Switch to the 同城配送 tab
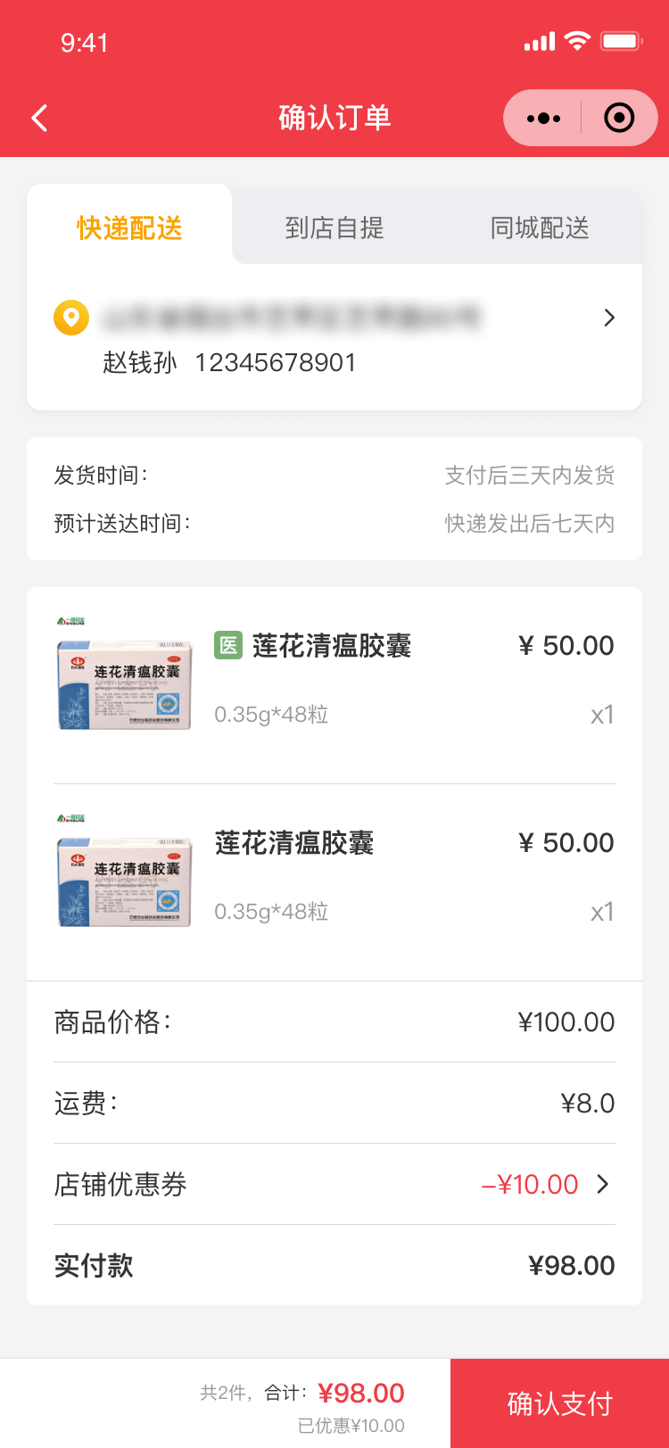669x1448 pixels. coord(540,228)
